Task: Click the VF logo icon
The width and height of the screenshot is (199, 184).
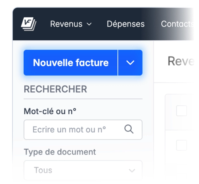Action: click(29, 24)
